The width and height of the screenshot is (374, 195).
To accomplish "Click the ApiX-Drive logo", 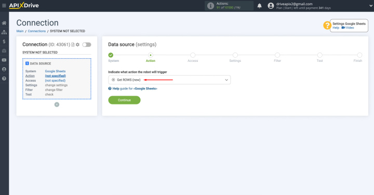I will point(24,5).
